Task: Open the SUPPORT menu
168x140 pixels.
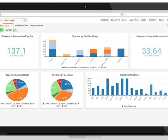Action: tap(153, 20)
